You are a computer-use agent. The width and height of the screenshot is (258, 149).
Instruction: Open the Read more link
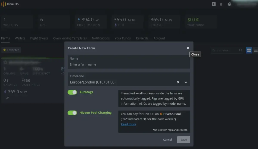[x=128, y=124]
